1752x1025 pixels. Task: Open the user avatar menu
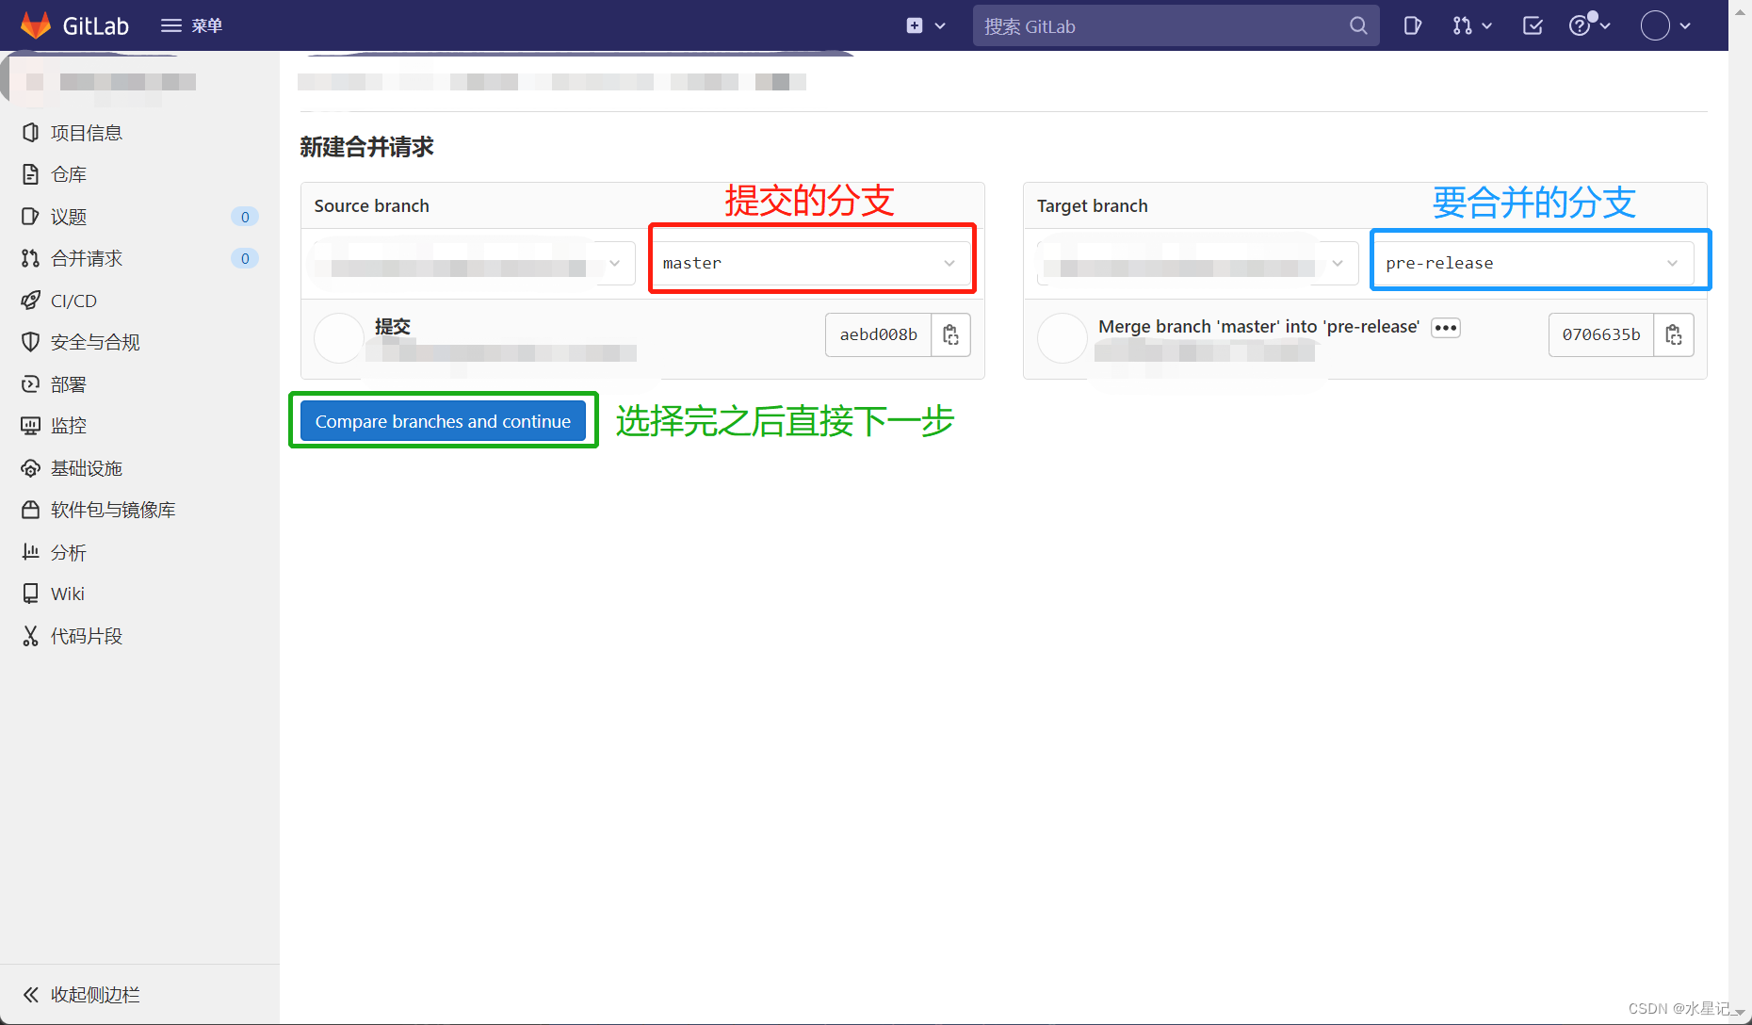tap(1665, 25)
